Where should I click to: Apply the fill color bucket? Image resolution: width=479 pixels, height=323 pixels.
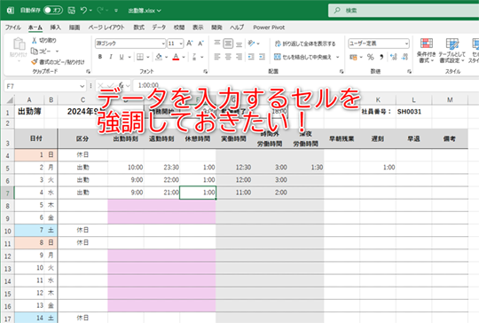point(159,57)
